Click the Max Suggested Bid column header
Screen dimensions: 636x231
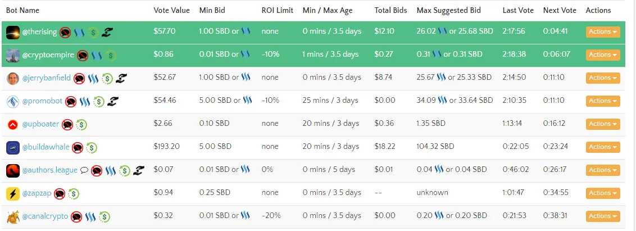tap(448, 10)
